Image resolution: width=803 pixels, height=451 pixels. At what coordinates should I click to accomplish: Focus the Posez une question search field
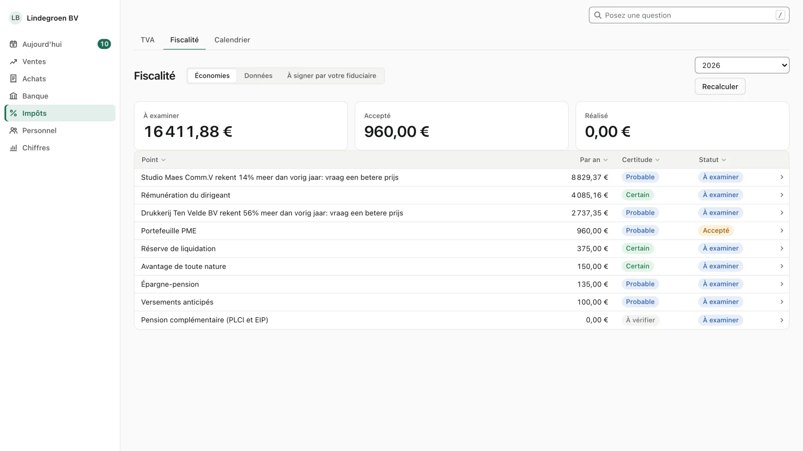(689, 15)
